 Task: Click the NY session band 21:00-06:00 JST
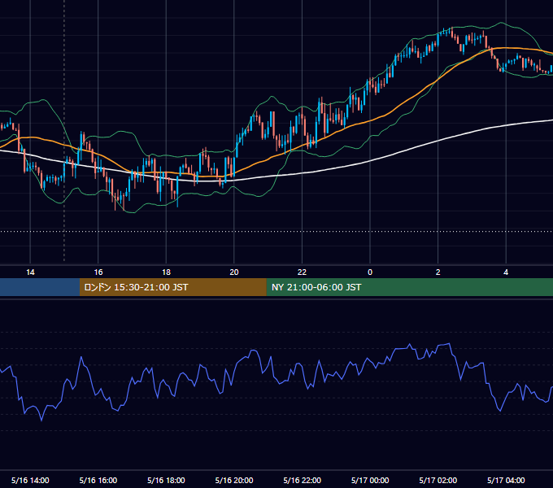pyautogui.click(x=409, y=287)
